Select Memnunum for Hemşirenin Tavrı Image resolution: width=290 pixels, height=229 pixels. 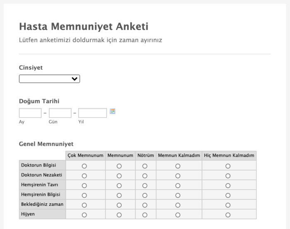pyautogui.click(x=119, y=186)
